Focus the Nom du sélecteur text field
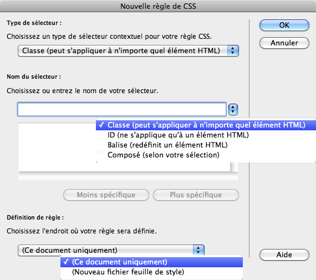The image size is (316, 280). [x=122, y=109]
